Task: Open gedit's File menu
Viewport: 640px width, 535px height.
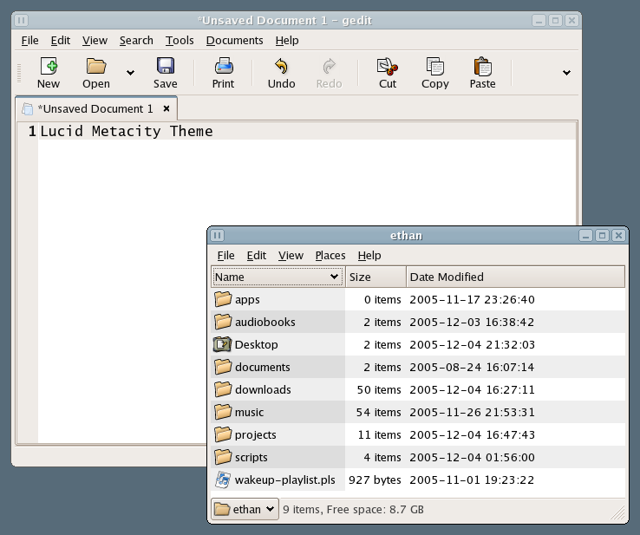Action: (29, 41)
